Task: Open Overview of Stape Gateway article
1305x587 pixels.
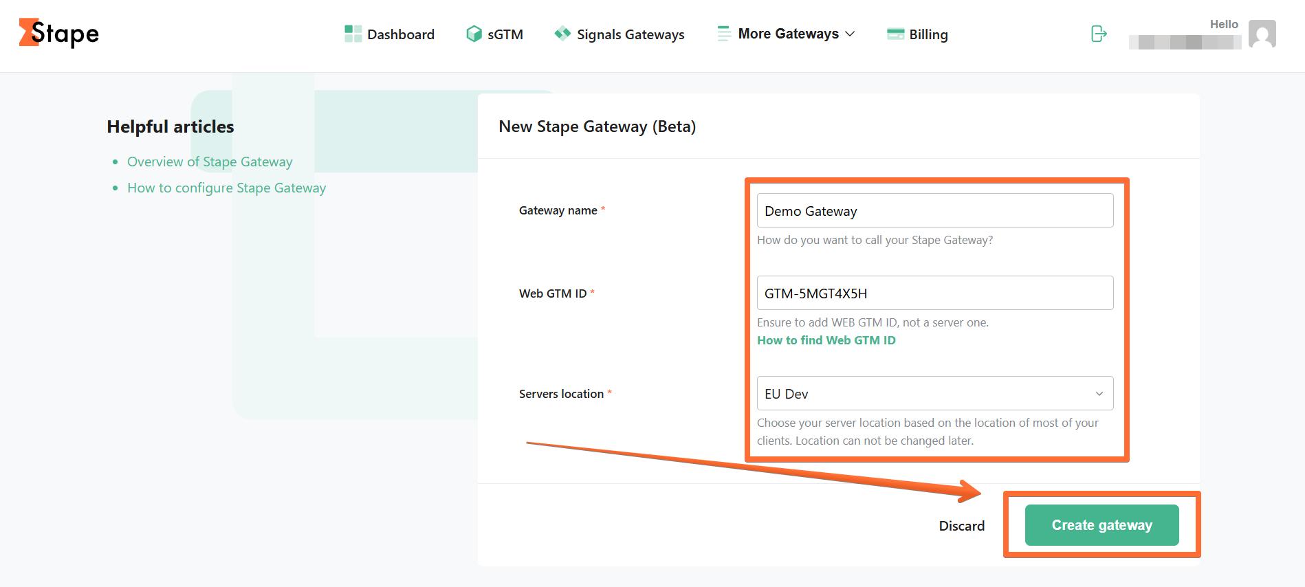Action: click(210, 162)
